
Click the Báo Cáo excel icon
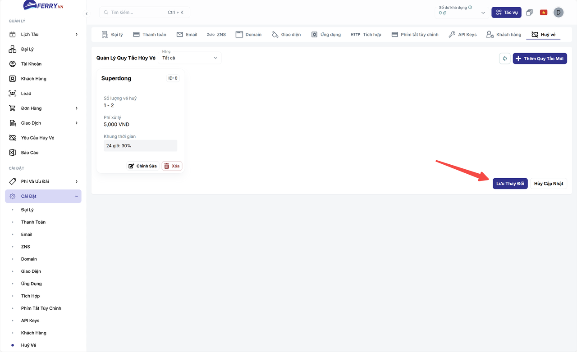click(13, 153)
